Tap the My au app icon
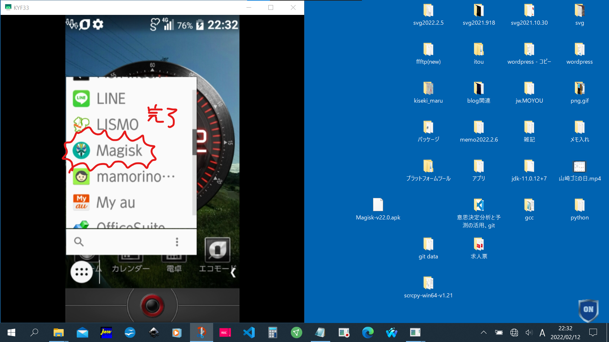 81,202
